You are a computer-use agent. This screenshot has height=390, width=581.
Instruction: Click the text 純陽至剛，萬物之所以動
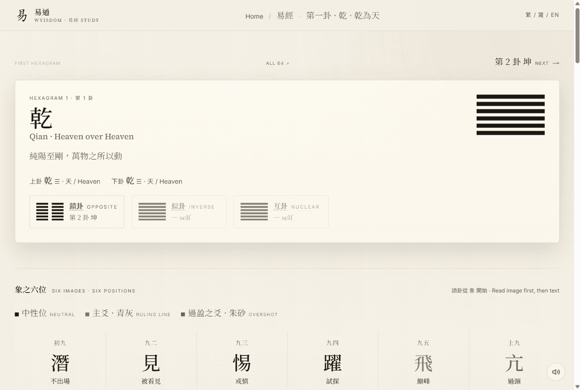click(x=76, y=156)
